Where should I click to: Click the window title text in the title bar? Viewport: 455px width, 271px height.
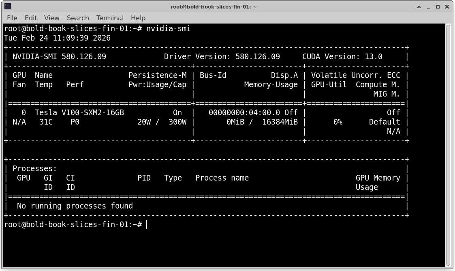[214, 6]
